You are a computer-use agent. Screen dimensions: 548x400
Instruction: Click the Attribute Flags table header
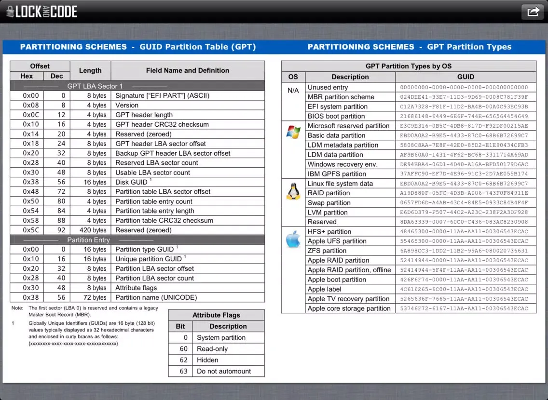(216, 315)
